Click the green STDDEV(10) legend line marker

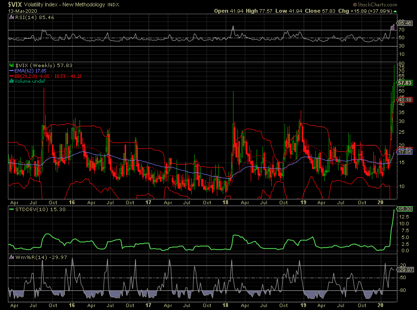click(11, 210)
